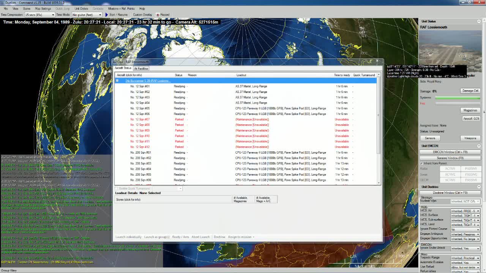Click the Assign to mission dropdown link
Viewport: 486px width, 273px height.
[241, 237]
